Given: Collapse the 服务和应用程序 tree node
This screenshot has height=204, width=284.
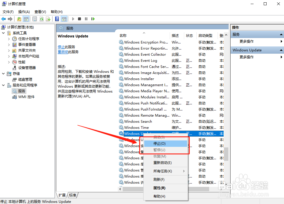Looking at the screenshot, I should tap(3, 85).
